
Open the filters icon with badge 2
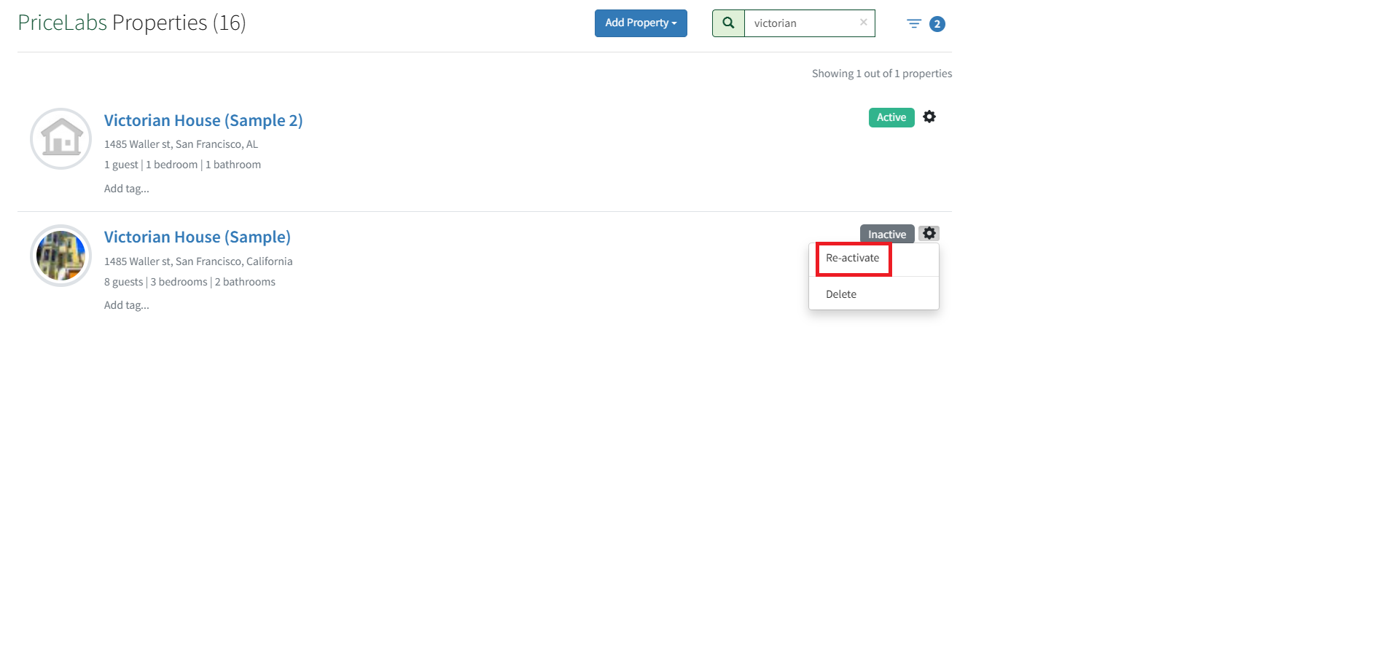coord(914,24)
